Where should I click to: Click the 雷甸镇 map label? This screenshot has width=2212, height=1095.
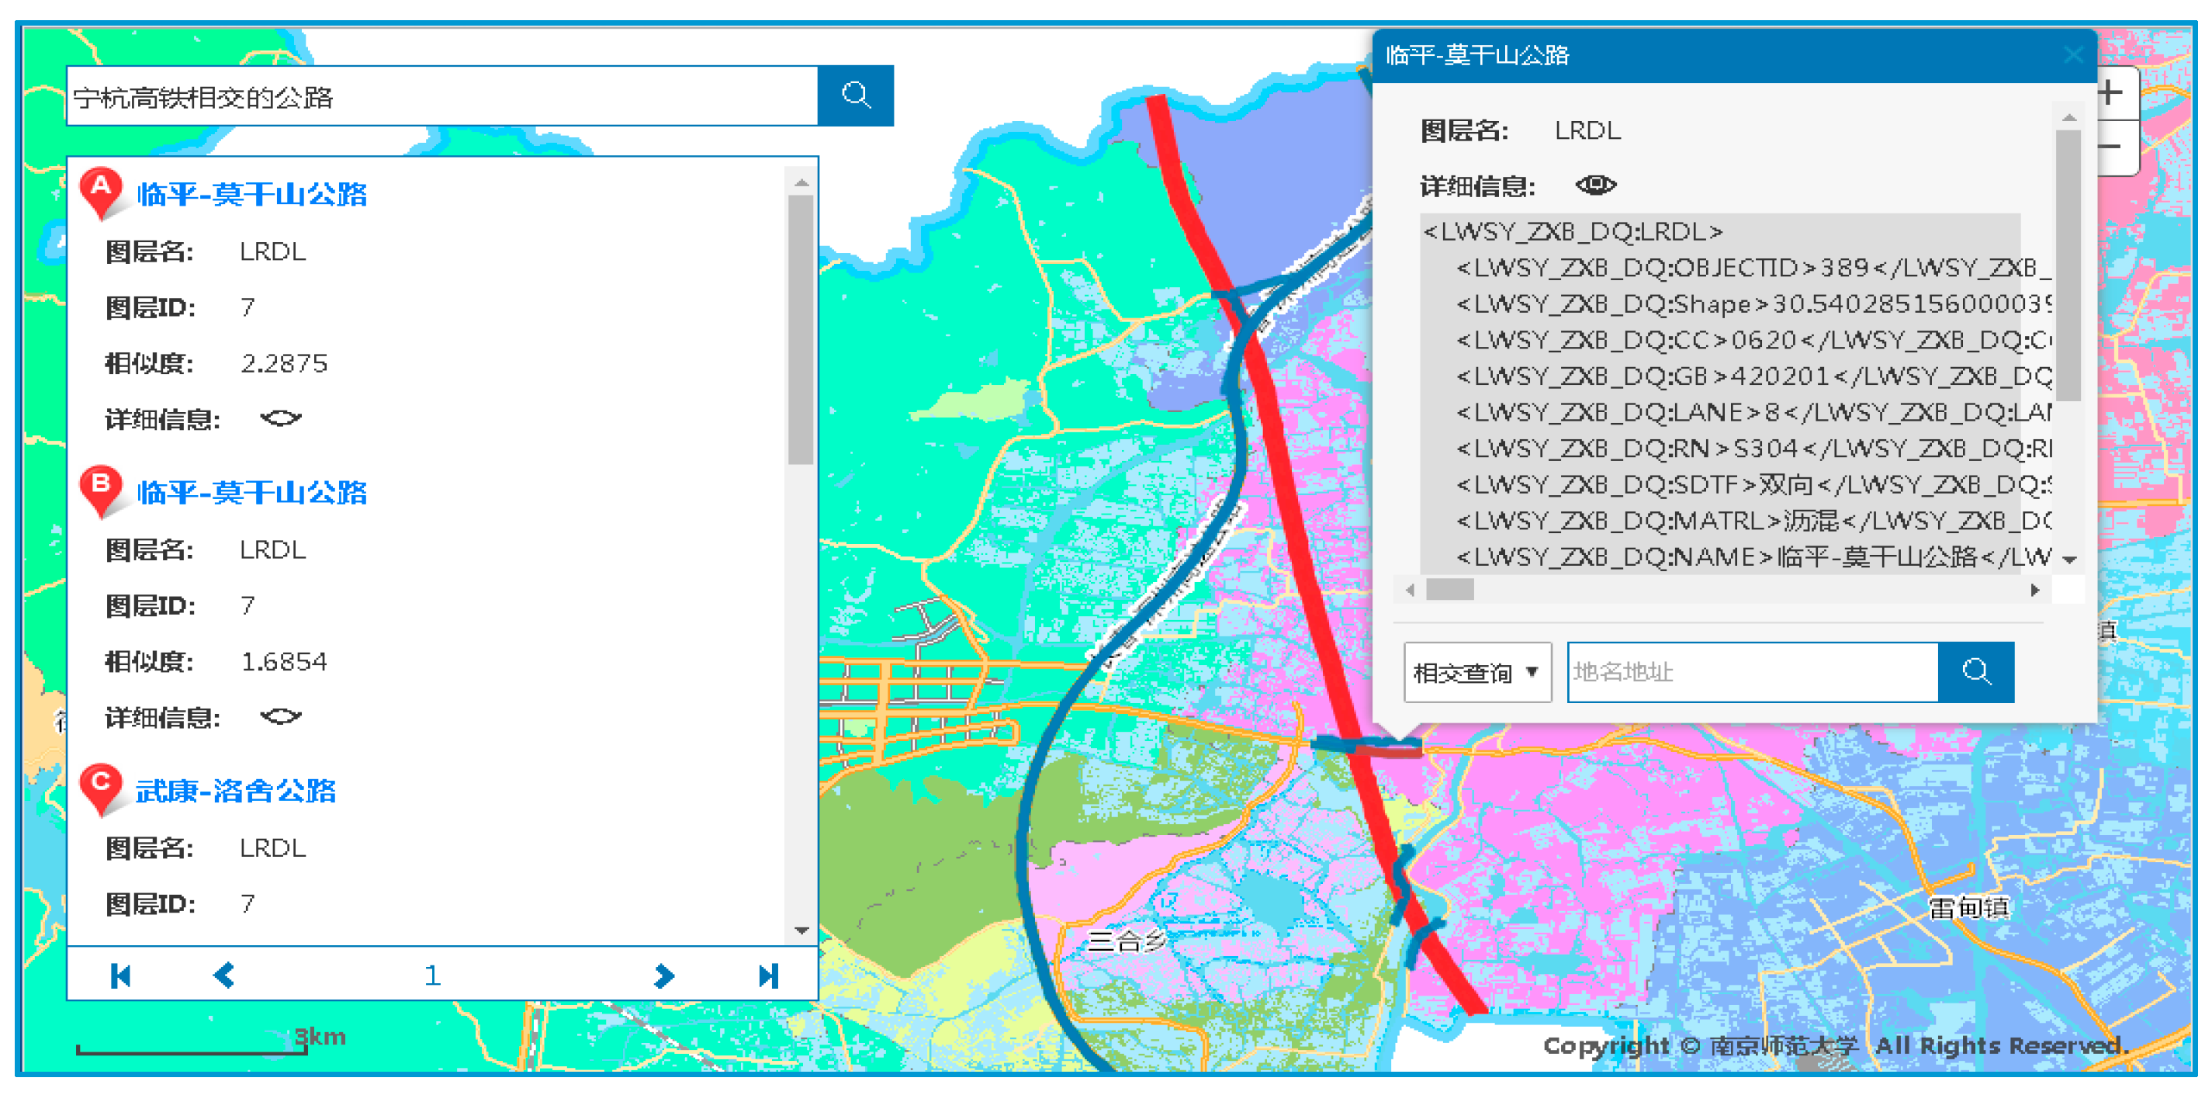(1968, 907)
